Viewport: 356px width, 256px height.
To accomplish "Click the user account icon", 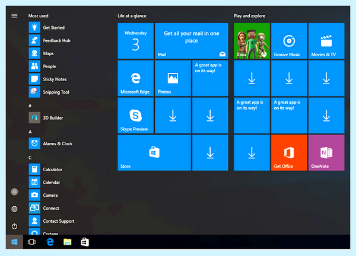I will [14, 192].
